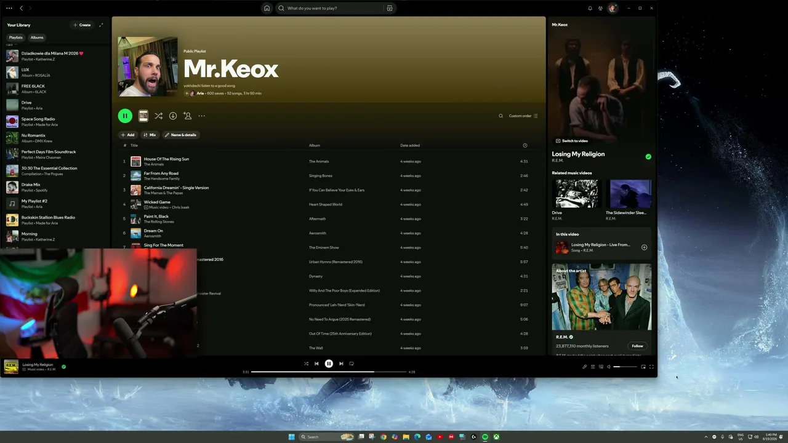Open the miniplayer from the player bar
The image size is (788, 443).
pyautogui.click(x=643, y=367)
